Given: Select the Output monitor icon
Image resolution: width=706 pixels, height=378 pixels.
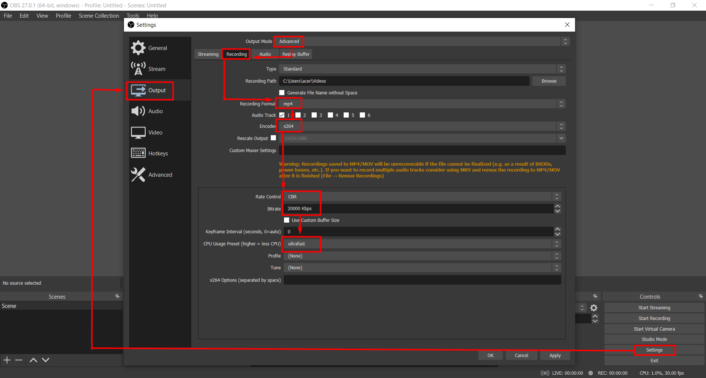Looking at the screenshot, I should (x=138, y=90).
